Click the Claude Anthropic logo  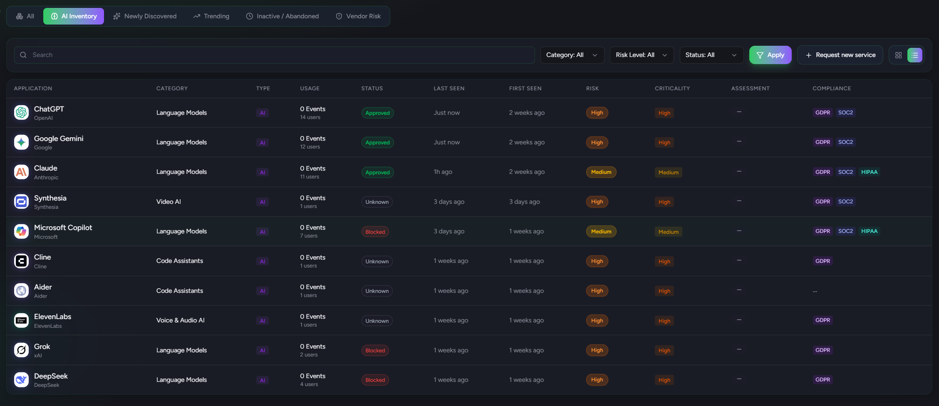pyautogui.click(x=21, y=172)
